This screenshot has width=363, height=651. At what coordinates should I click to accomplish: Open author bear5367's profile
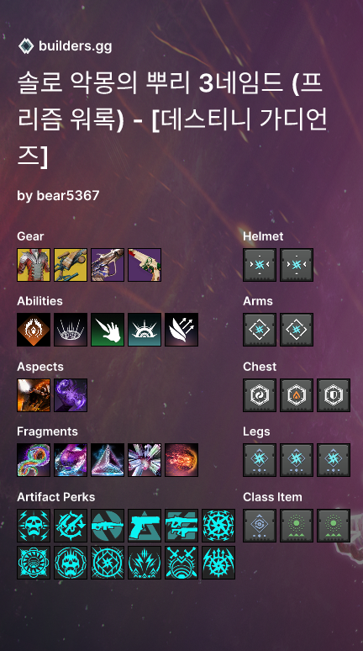[x=58, y=195]
